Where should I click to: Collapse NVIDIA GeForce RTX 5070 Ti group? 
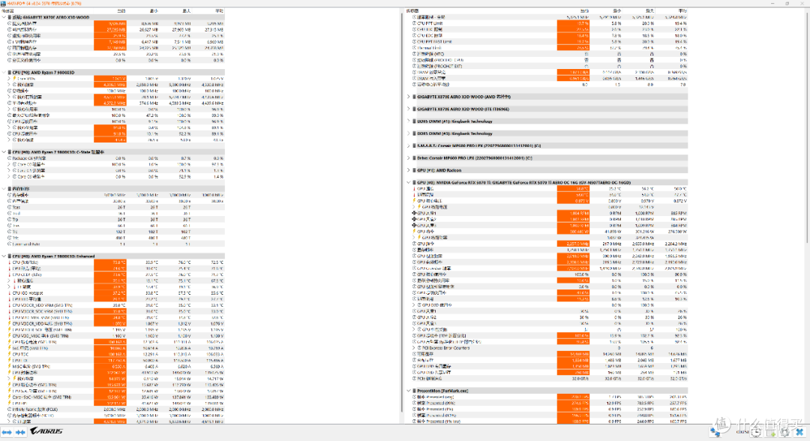click(409, 182)
